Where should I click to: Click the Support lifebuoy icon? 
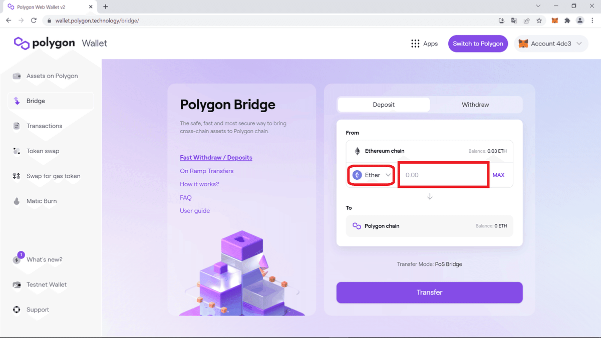point(17,310)
